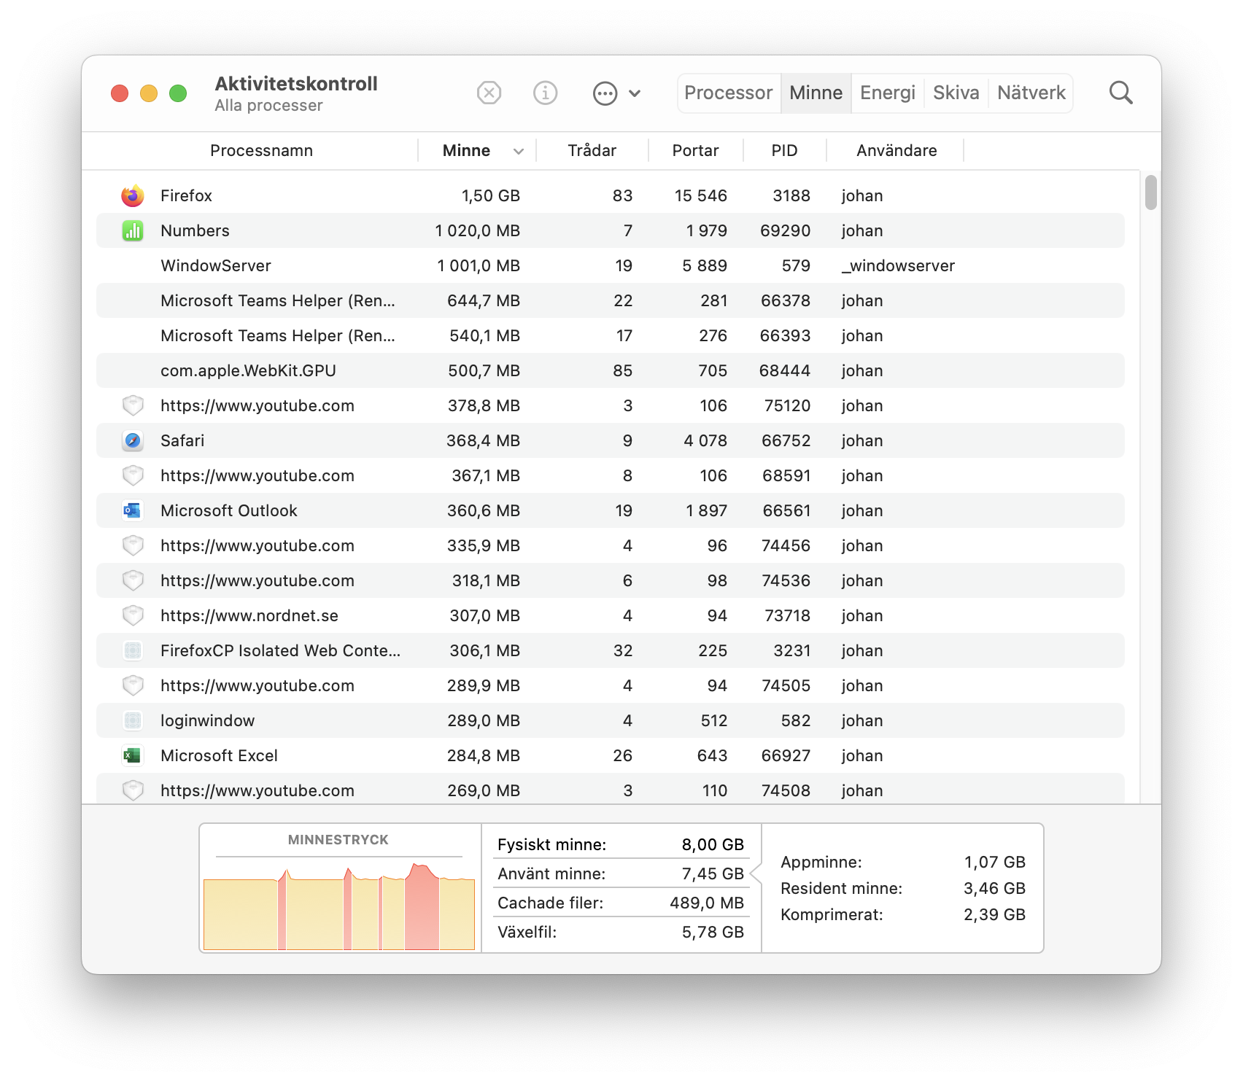Select the Numbers process name
The height and width of the screenshot is (1082, 1243).
(195, 230)
